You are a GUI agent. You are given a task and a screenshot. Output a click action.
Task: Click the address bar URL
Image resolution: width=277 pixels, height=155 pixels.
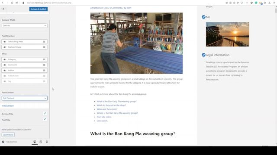[x=49, y=3]
